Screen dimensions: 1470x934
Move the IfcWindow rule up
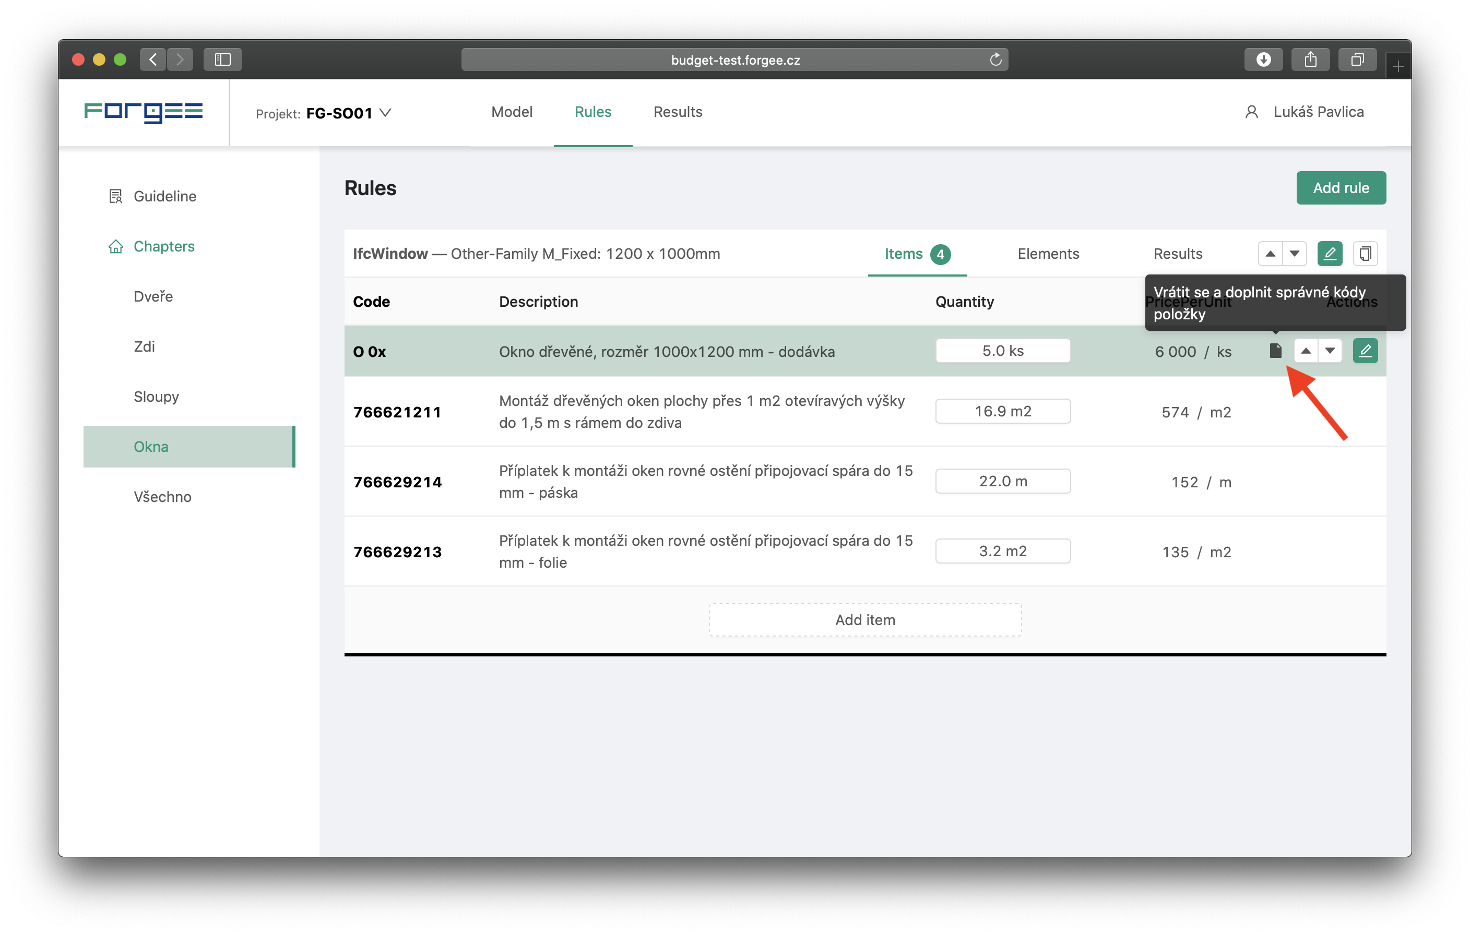coord(1270,254)
